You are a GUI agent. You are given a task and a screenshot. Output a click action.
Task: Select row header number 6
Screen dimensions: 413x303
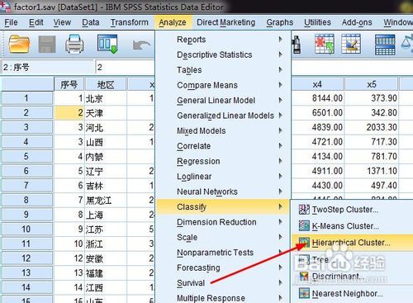click(26, 171)
